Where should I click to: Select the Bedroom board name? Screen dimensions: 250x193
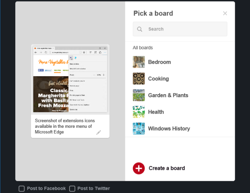pos(159,62)
